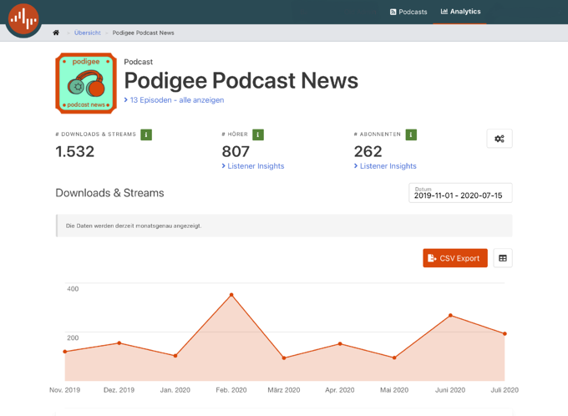Select the Juni 2020 data point

tap(450, 315)
